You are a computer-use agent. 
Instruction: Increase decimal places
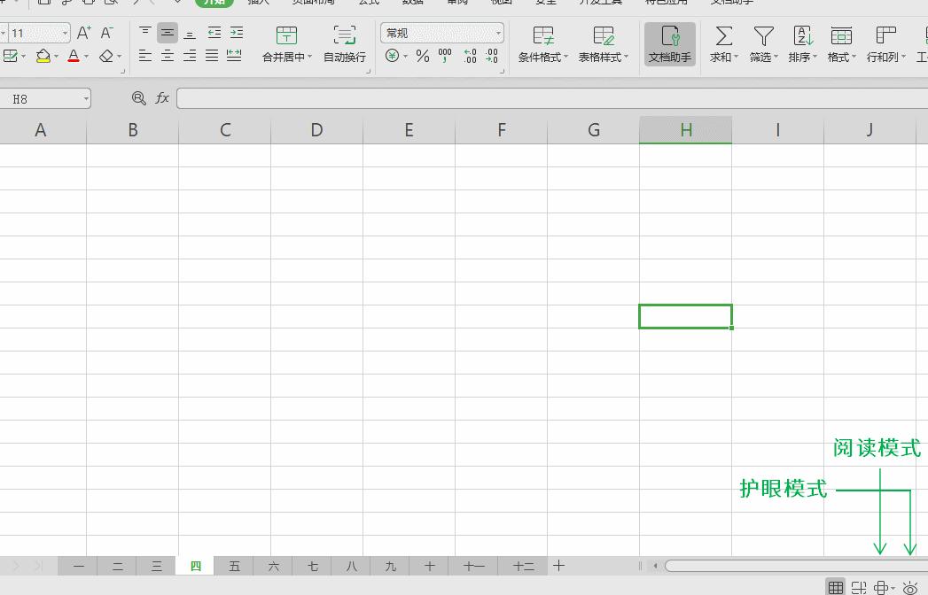coord(470,56)
